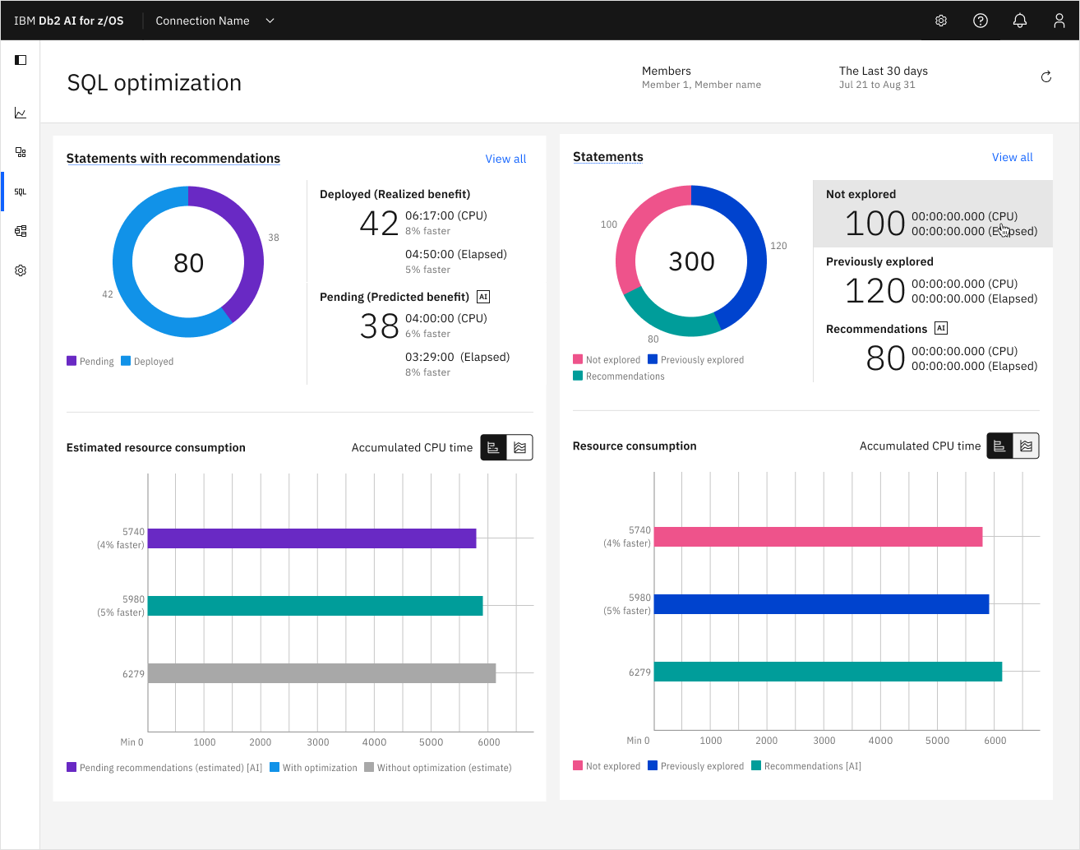Open the user profile icon
This screenshot has width=1080, height=850.
pos(1059,21)
